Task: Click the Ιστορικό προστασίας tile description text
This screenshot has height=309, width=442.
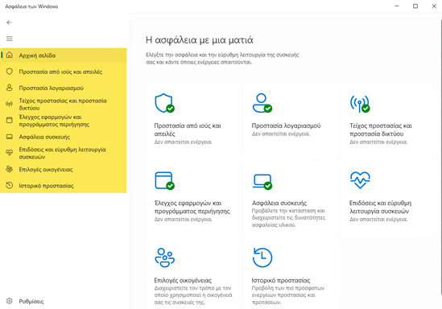Action: tap(288, 295)
